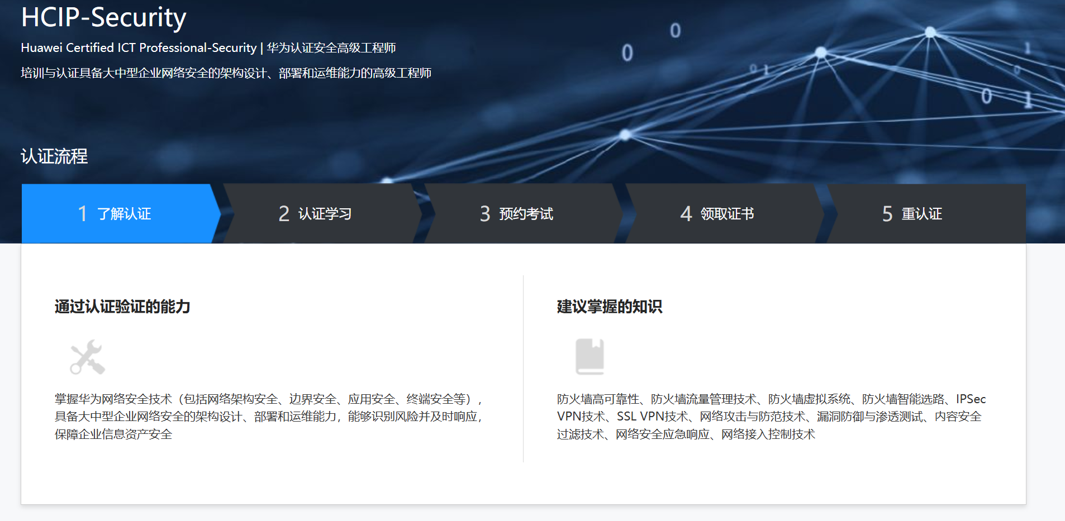Click the Huawei Certified ICT Professional-Security subtitle
Screen dimensions: 1065x521
coord(208,48)
